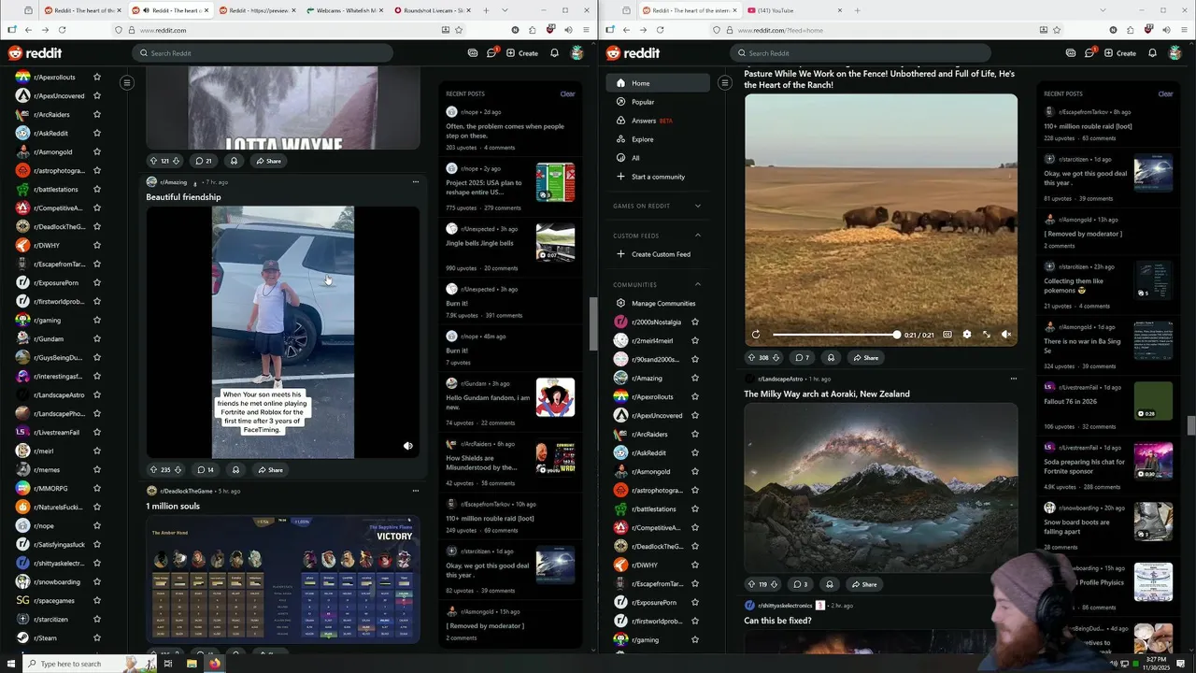
Task: Open r/DeadlockTheGame post 1 million souls
Action: pos(173,506)
